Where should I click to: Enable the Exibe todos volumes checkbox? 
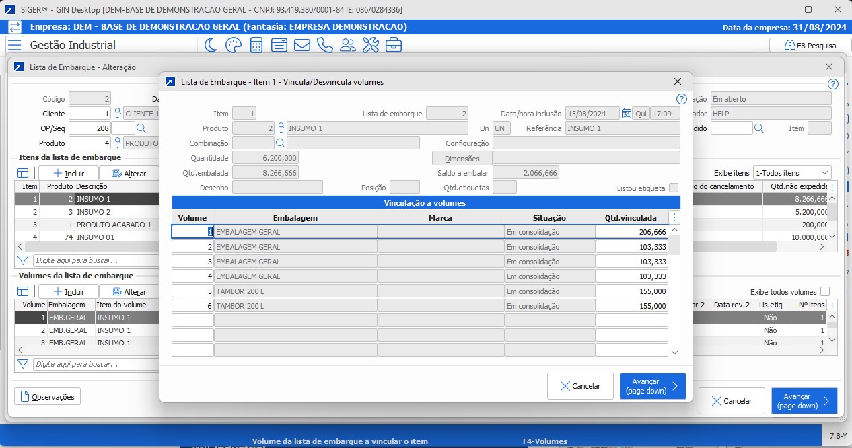pos(825,291)
